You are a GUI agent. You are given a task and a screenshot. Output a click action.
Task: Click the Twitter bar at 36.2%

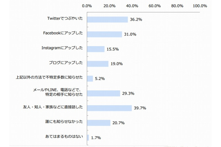107,20
